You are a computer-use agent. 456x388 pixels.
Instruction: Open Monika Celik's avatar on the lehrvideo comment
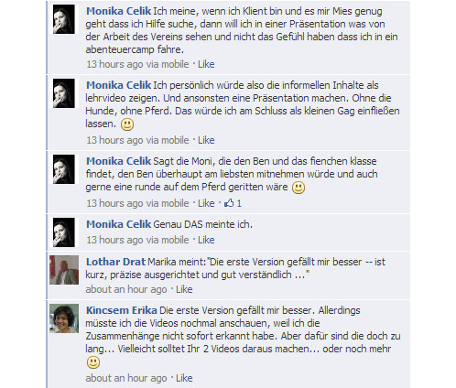(x=64, y=93)
